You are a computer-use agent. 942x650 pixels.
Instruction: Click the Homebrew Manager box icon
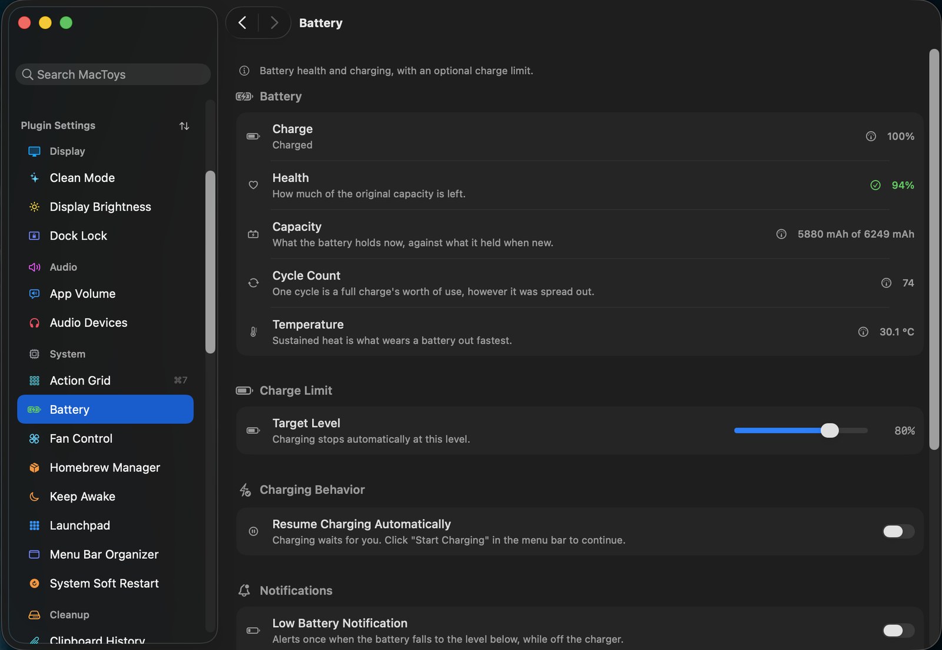pyautogui.click(x=34, y=467)
